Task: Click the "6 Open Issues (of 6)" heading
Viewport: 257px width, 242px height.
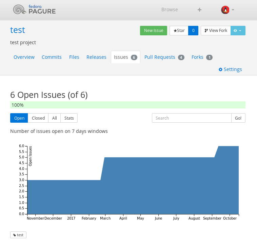Action: 49,95
